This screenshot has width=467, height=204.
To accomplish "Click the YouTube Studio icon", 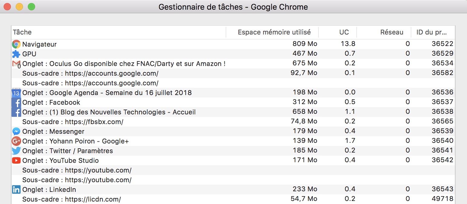I will click(16, 160).
